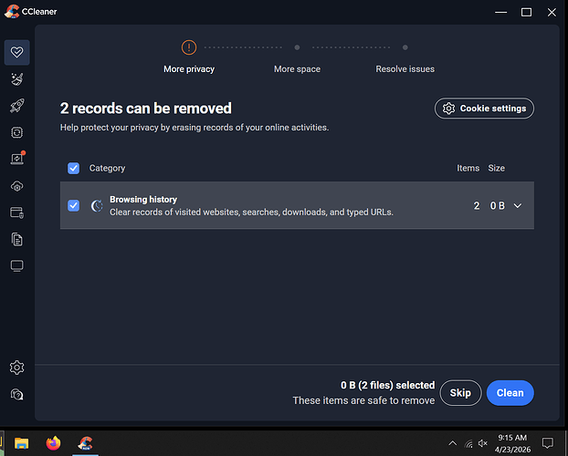Click the Items column header

click(468, 169)
